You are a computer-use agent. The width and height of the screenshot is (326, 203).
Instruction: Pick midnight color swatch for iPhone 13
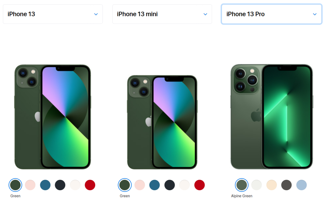[60, 185]
